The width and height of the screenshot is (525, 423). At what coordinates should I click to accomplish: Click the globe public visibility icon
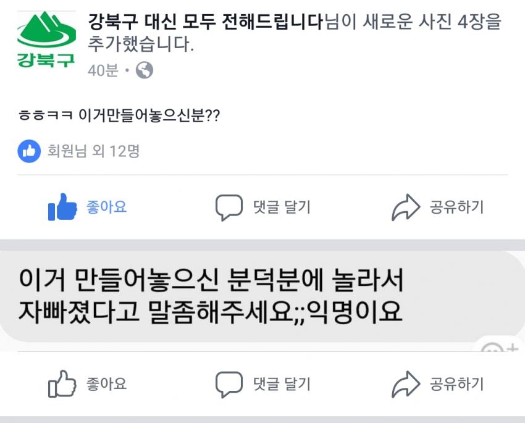click(x=145, y=70)
